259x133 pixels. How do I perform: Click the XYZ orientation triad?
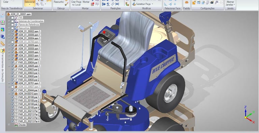coord(250,115)
